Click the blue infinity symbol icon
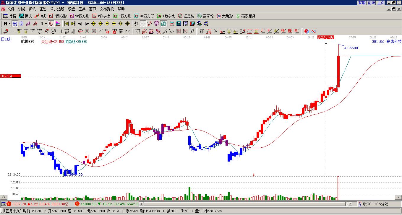 click(x=314, y=31)
